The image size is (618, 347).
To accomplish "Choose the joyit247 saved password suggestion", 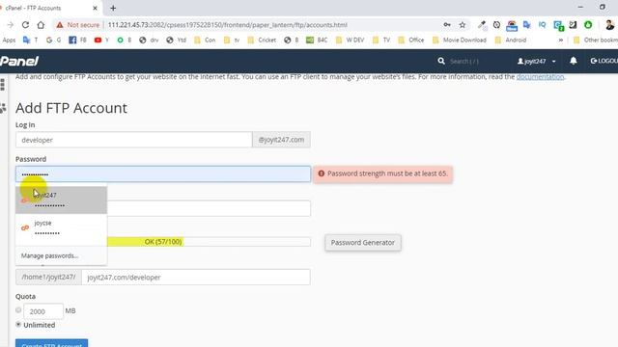I will pos(61,200).
